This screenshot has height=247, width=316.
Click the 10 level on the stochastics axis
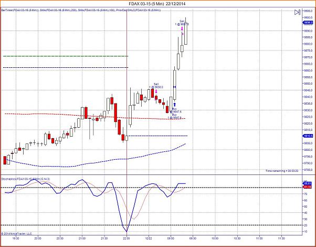pos(306,231)
